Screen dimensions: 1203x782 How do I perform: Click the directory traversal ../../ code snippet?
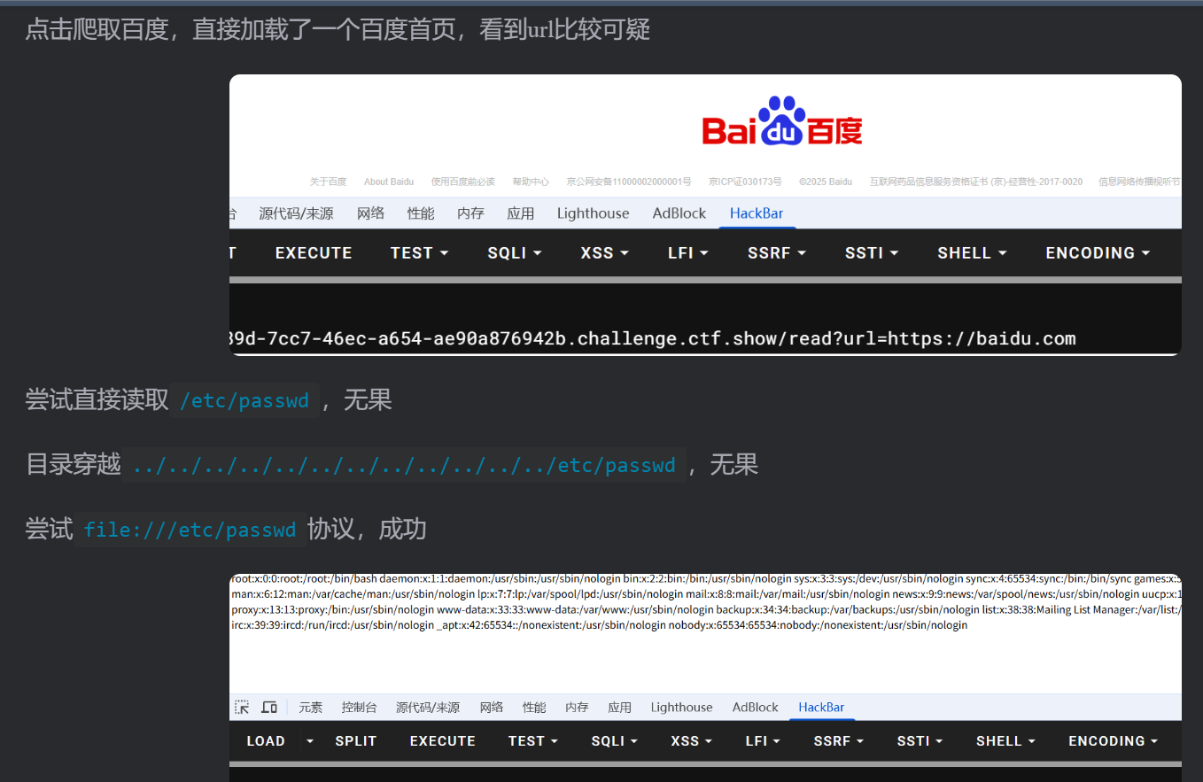(404, 465)
